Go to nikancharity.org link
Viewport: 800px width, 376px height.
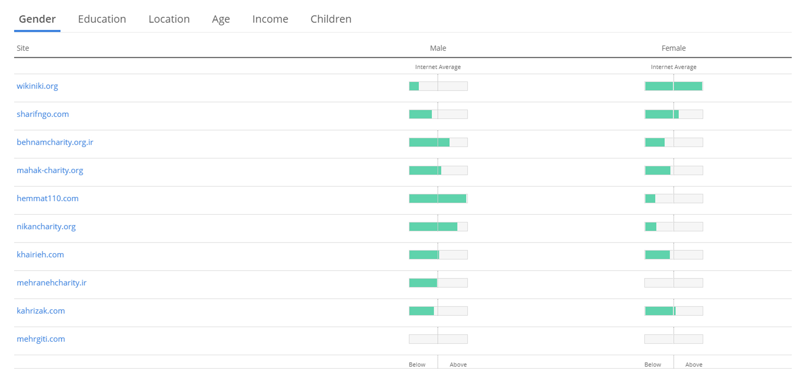pyautogui.click(x=46, y=227)
